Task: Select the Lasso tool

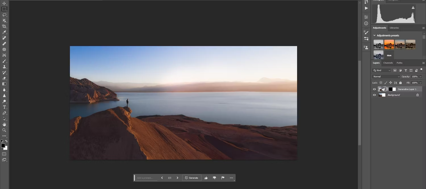Action: pos(4,15)
